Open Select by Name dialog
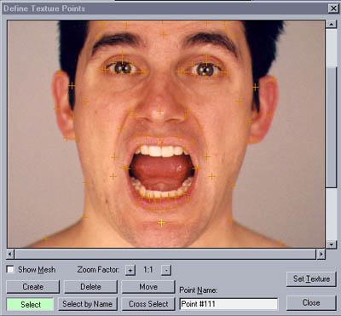 88,304
